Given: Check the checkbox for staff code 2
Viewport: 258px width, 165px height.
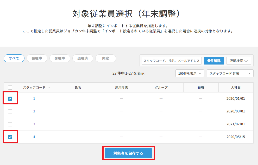Looking at the screenshot, I should click(x=10, y=111).
